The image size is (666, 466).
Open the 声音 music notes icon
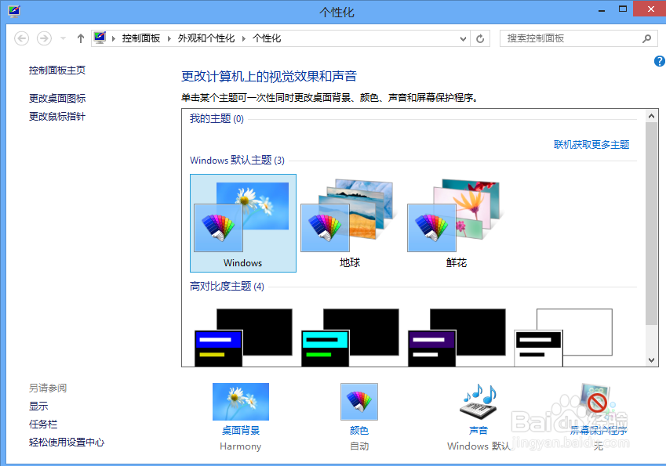(x=479, y=402)
